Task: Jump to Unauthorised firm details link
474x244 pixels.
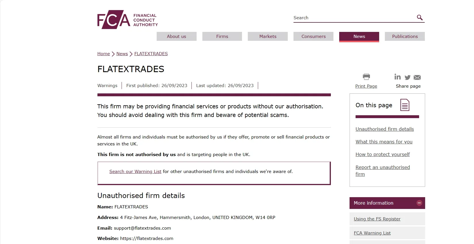Action: point(385,129)
